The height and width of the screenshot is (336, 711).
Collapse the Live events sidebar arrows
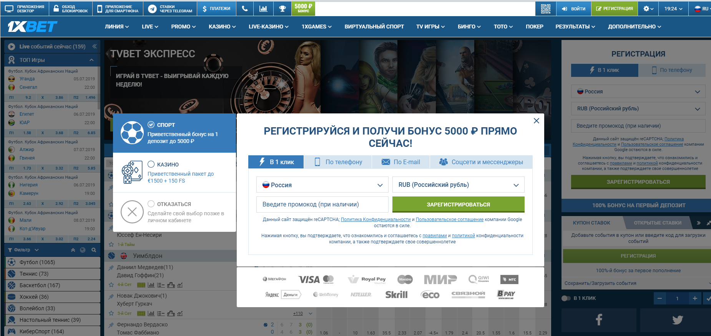pyautogui.click(x=94, y=47)
